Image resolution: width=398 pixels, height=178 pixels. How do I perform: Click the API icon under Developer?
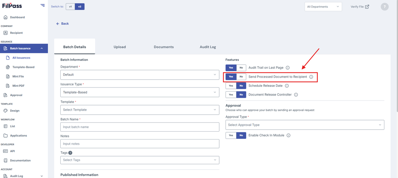5,151
